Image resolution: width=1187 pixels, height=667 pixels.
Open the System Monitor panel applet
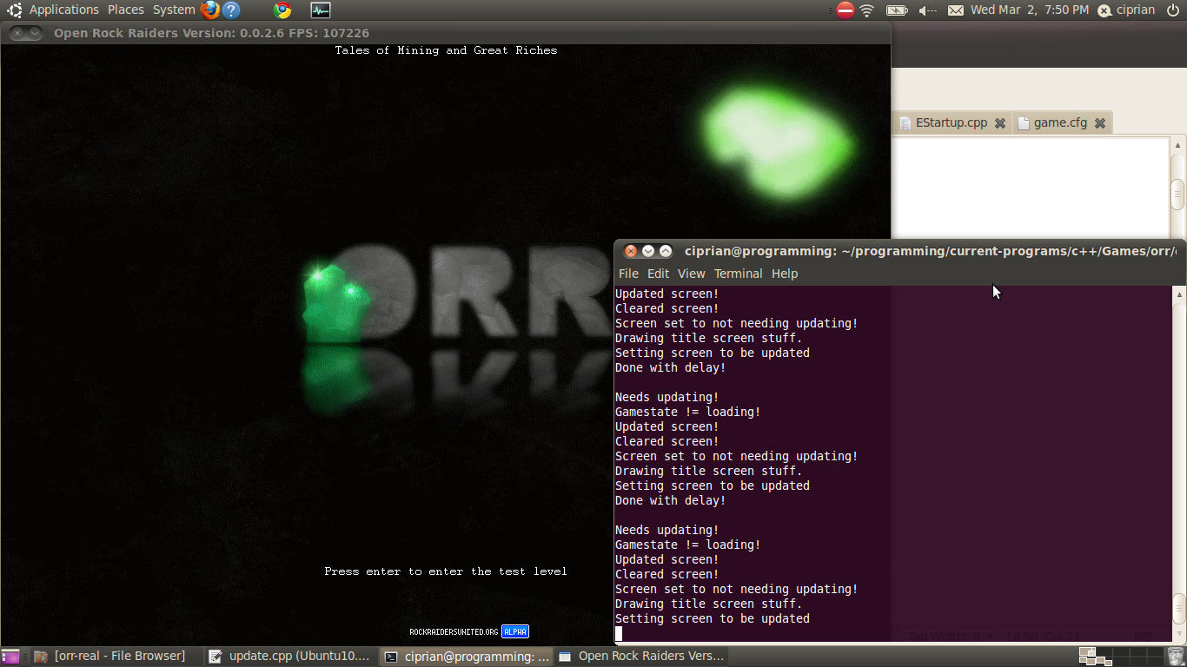[321, 10]
